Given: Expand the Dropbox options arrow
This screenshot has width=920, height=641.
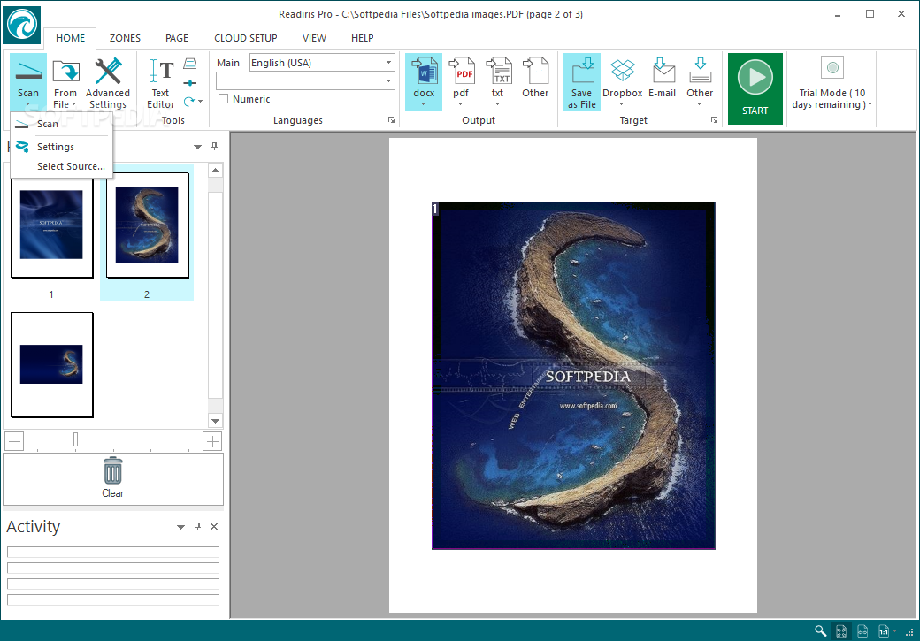Looking at the screenshot, I should point(621,104).
